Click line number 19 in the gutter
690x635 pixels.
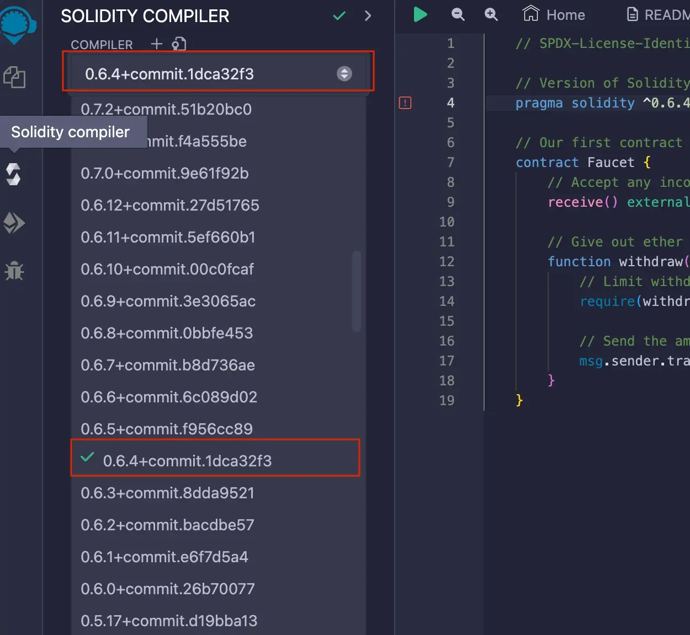(447, 400)
